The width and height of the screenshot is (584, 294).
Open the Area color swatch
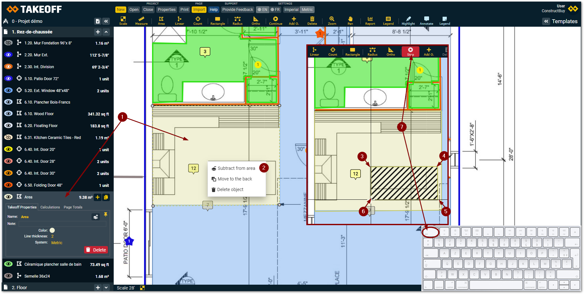(52, 230)
